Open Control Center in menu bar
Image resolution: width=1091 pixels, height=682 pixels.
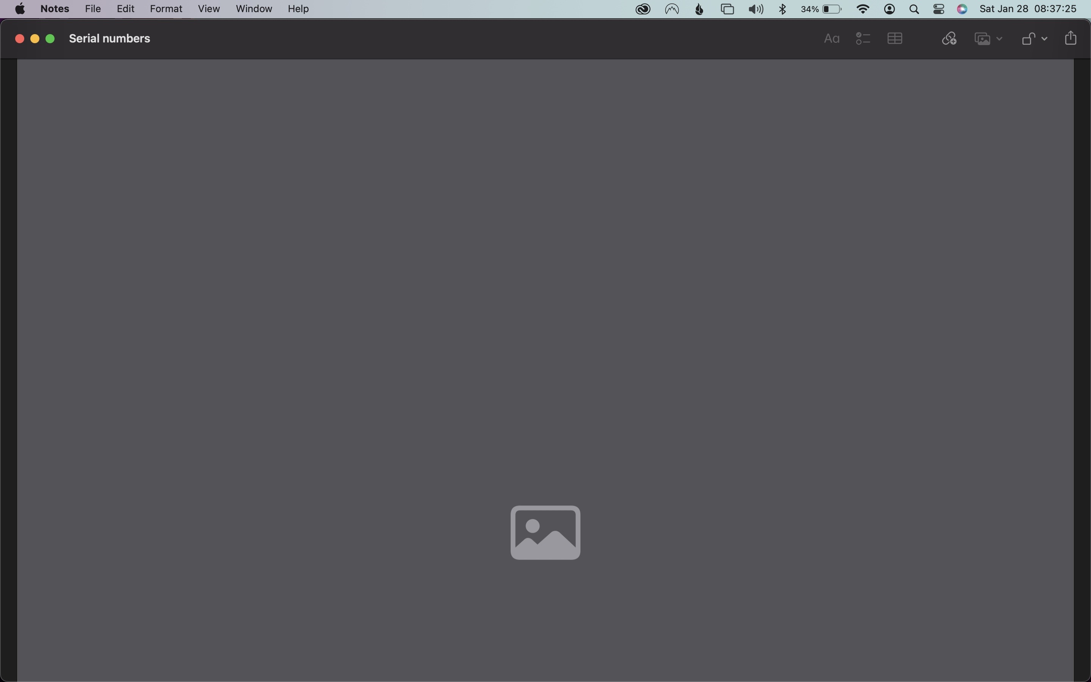pos(939,9)
